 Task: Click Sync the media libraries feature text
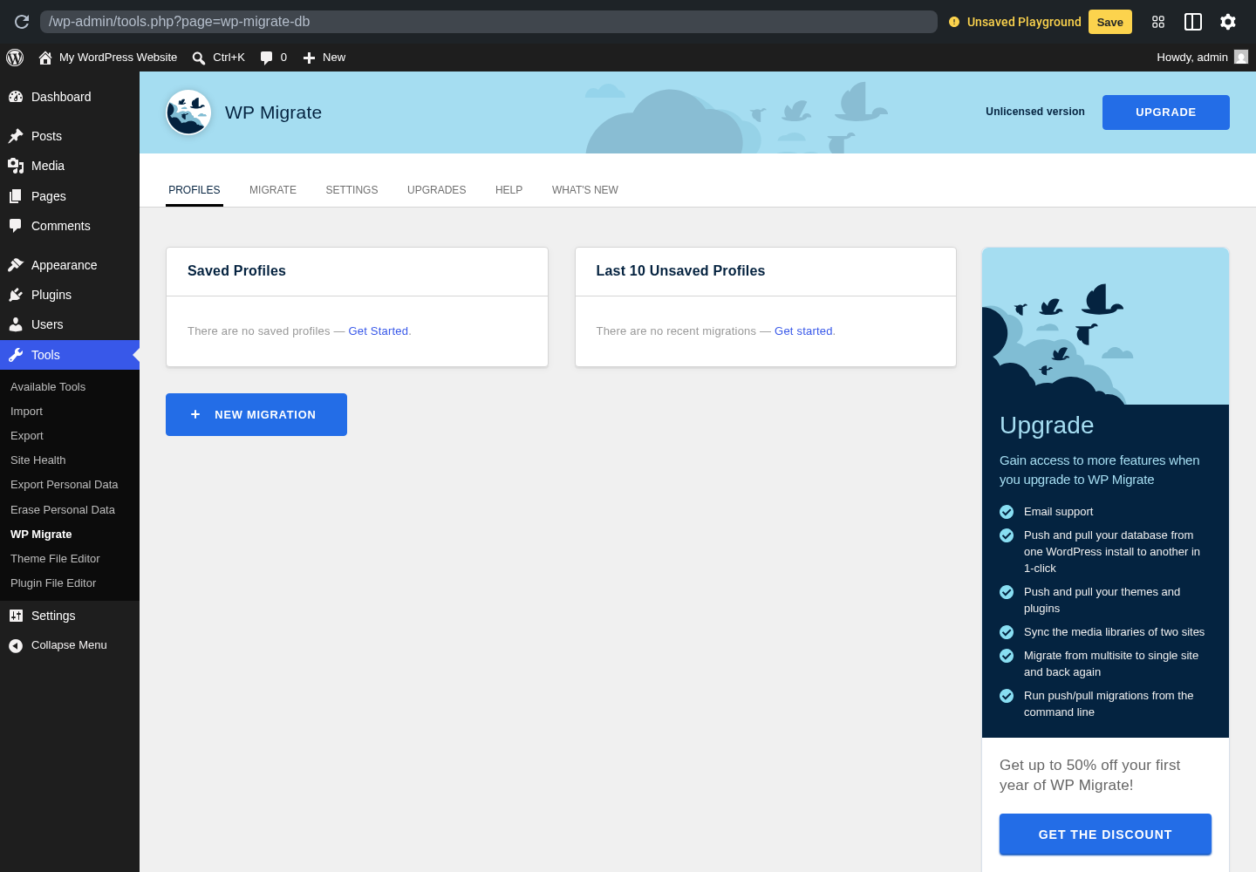[1114, 632]
